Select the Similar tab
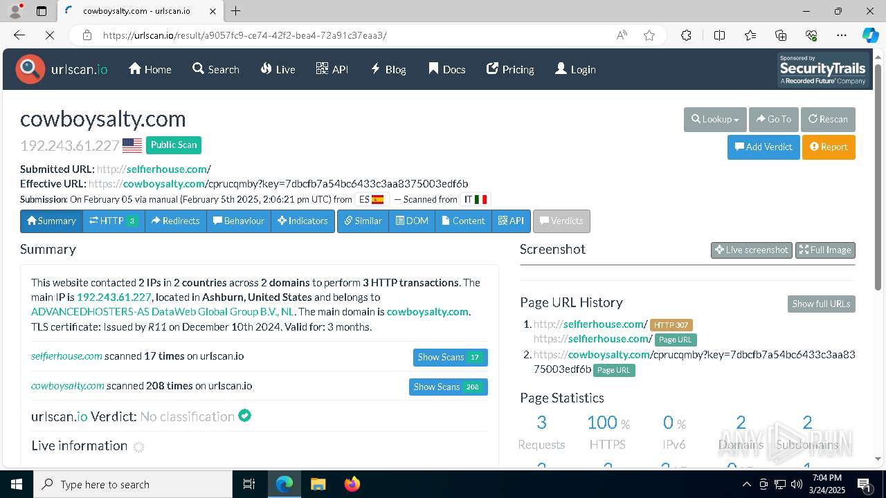The height and width of the screenshot is (498, 886). coord(363,221)
